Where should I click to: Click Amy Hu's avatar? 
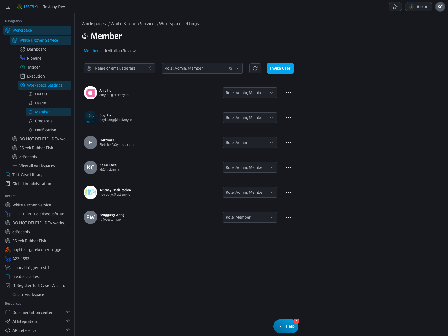(x=90, y=93)
